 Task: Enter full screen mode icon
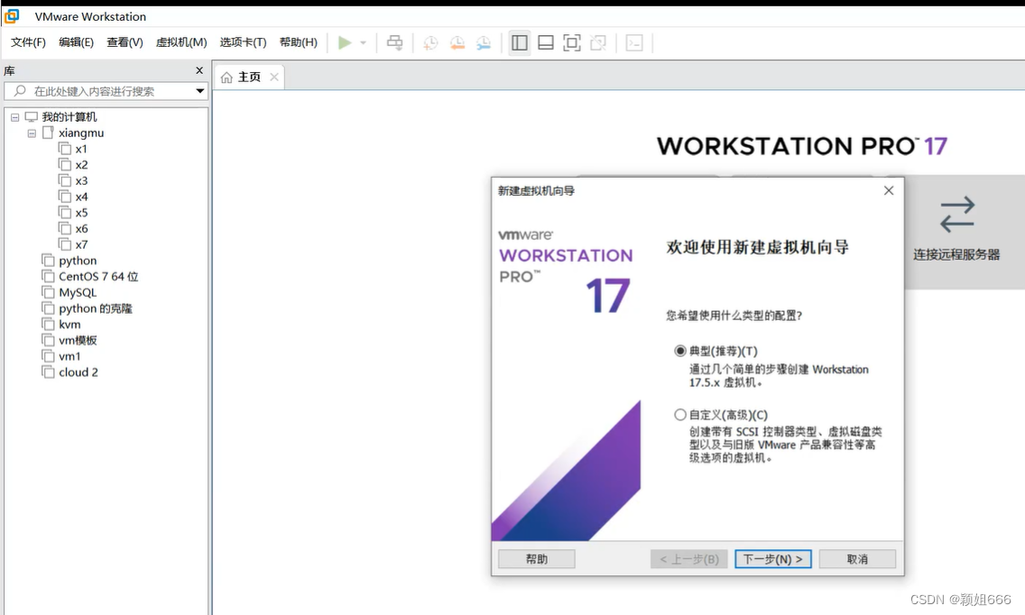[x=572, y=43]
